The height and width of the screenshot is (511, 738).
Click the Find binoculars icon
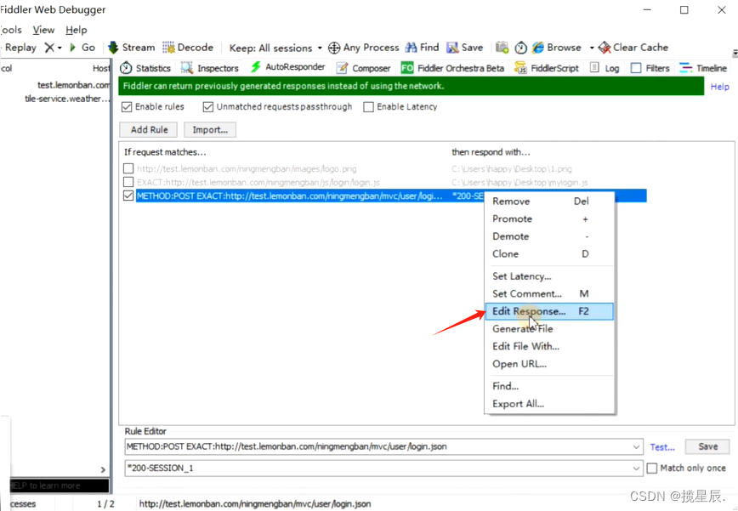[412, 48]
